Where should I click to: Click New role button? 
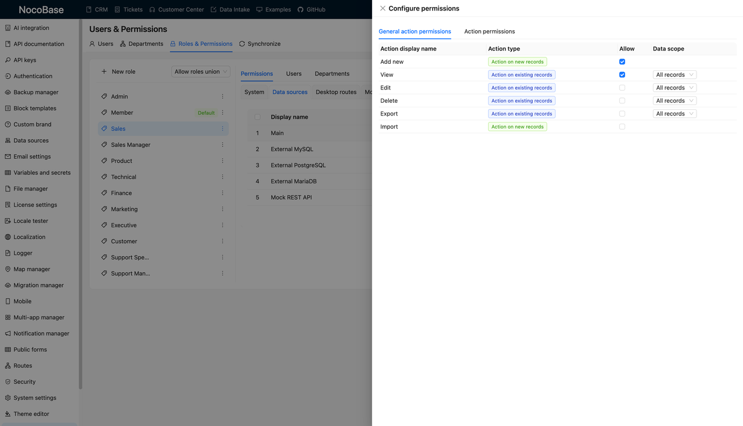pyautogui.click(x=118, y=71)
